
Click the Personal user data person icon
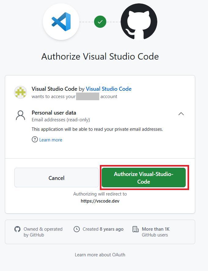[x=20, y=115]
